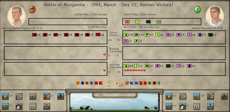Click the right side road arrow icon labeled 10
Viewport: 230px width, 112px height.
point(183,106)
